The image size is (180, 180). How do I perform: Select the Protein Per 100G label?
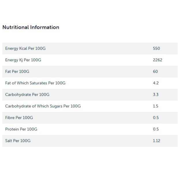pos(21,129)
